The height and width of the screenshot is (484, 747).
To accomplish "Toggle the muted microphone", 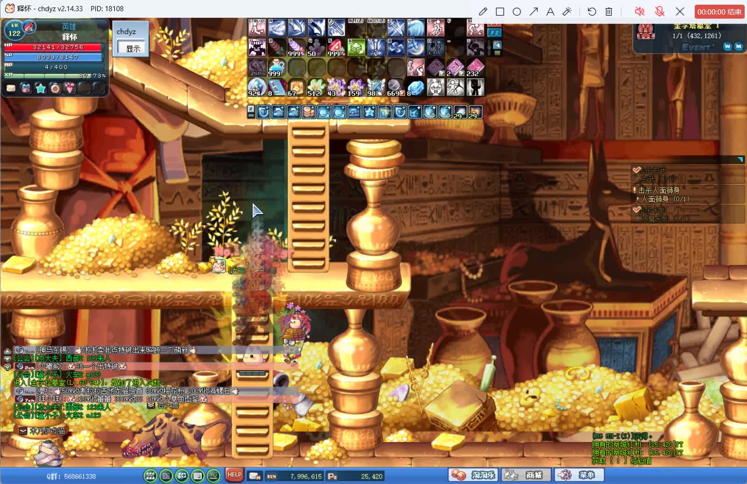I will [x=660, y=12].
